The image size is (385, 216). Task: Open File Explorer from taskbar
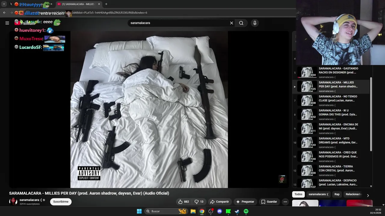pyautogui.click(x=193, y=211)
